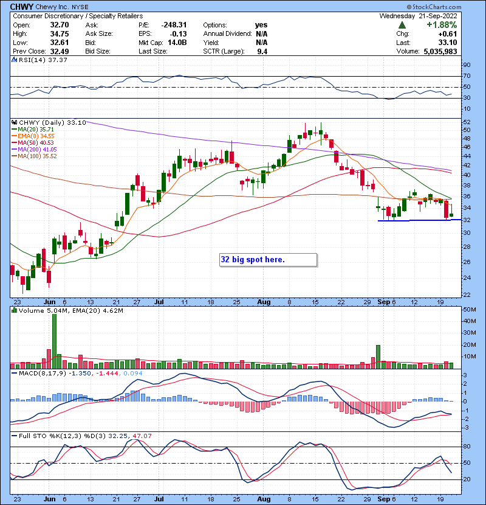
Task: Click the StockCharts.com attribution text
Action: [x=434, y=7]
